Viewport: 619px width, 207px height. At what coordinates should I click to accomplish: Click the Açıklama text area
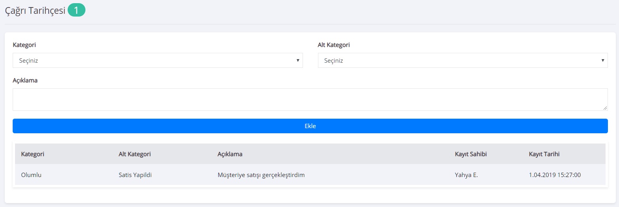tap(310, 99)
